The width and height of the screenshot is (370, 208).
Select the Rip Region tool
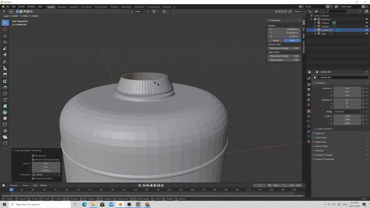point(5,143)
